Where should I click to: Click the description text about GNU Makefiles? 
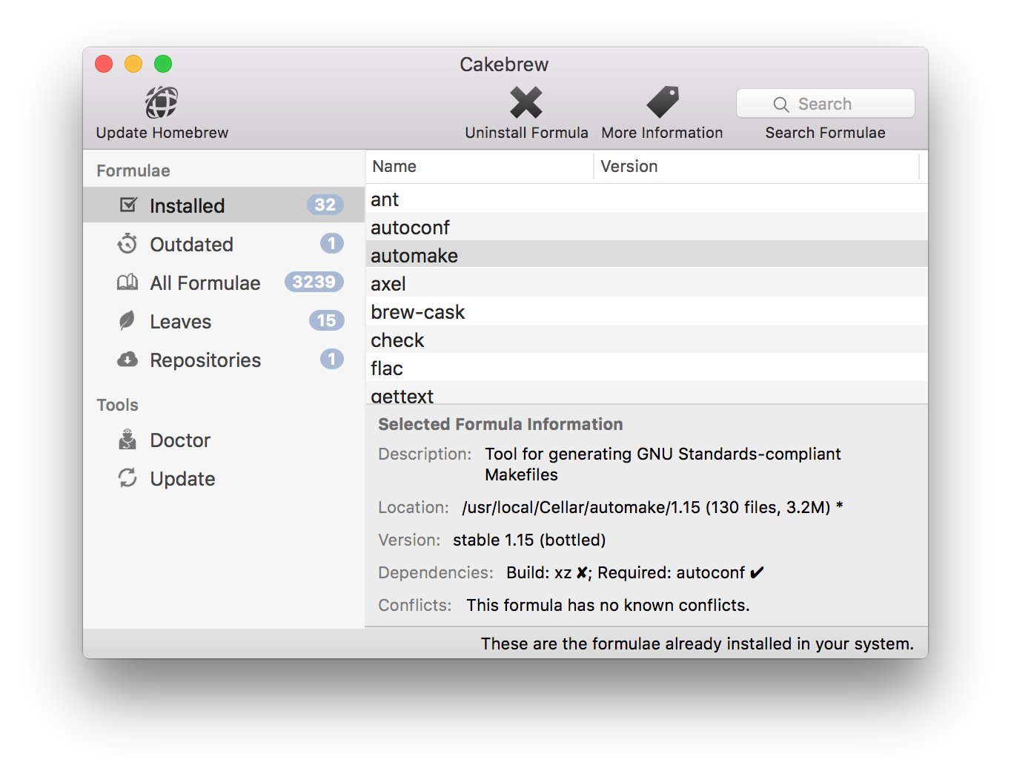click(x=663, y=464)
